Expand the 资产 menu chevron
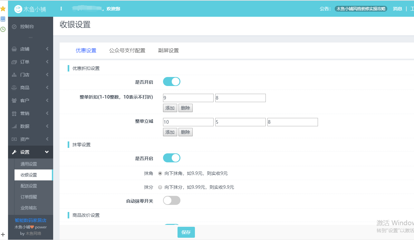414x240 pixels. coord(47,139)
